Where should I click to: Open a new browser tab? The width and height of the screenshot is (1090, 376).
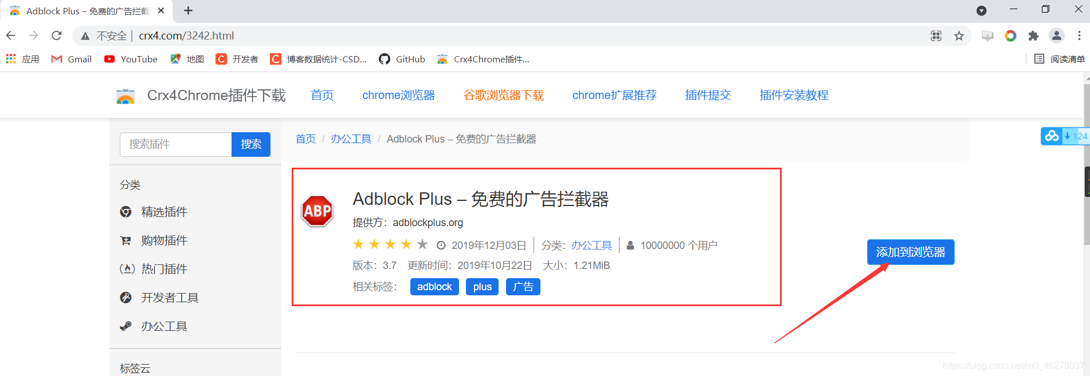188,10
